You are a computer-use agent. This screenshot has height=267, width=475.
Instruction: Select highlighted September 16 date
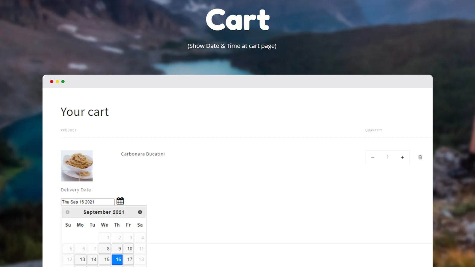click(117, 259)
